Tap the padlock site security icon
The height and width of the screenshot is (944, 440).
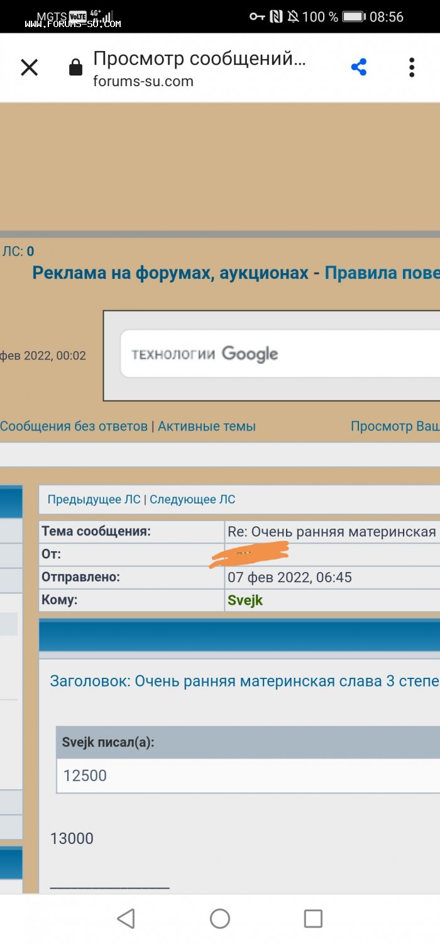click(75, 68)
